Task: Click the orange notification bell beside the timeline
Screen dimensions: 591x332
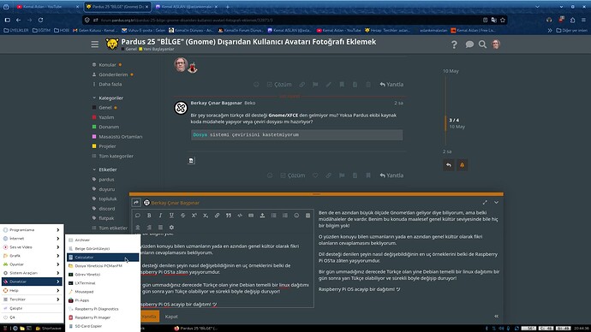Action: coord(463,165)
